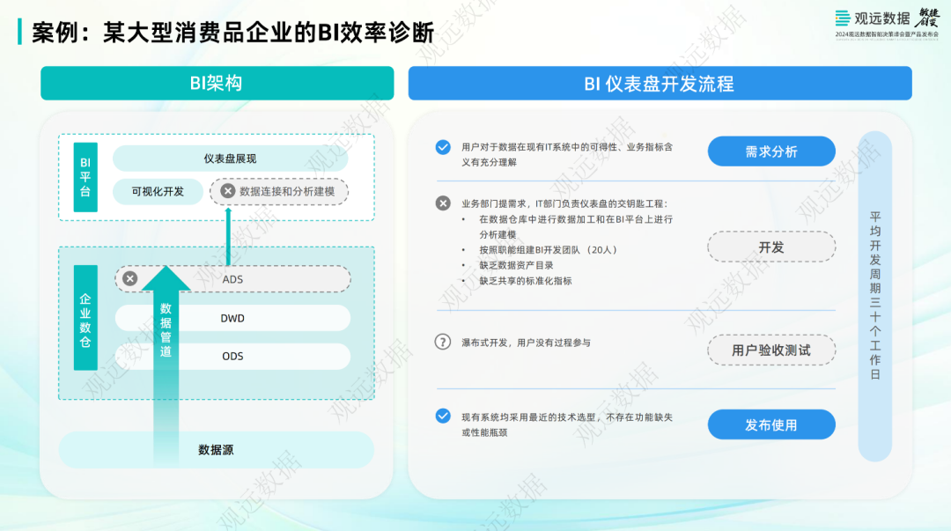Select the DWD layer bar
Screen dimensions: 951x531
pos(232,318)
